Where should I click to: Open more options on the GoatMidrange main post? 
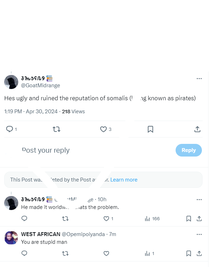(x=199, y=78)
